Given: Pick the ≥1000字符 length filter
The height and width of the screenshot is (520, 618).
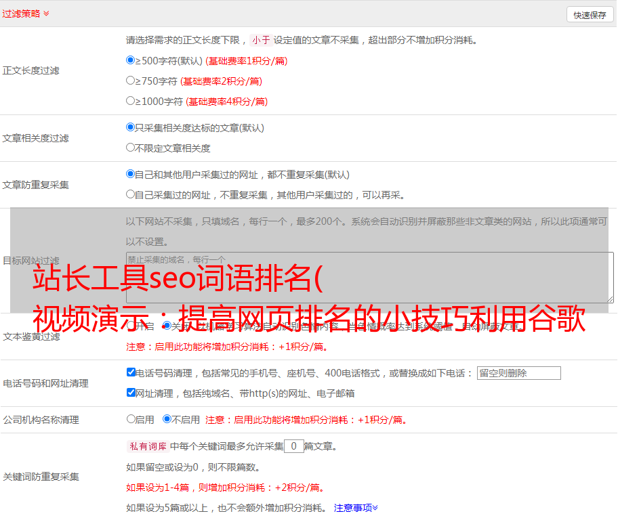Looking at the screenshot, I should [x=131, y=101].
